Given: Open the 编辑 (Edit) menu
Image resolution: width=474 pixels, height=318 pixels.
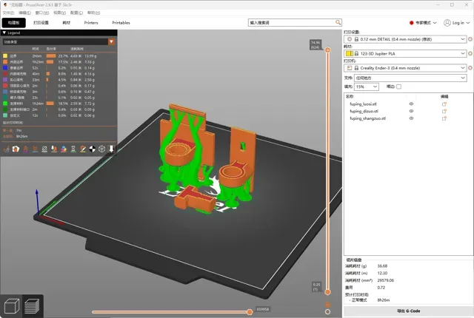Looking at the screenshot, I should pyautogui.click(x=24, y=13).
